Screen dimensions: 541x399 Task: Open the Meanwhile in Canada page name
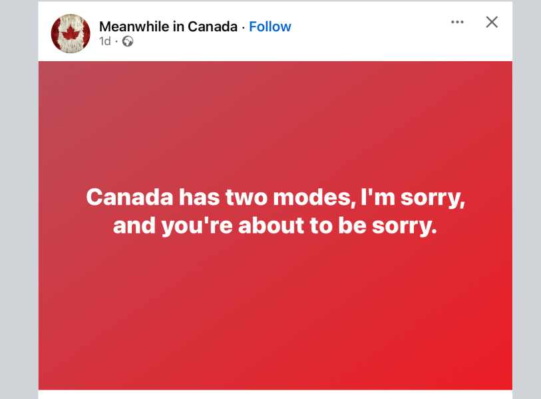168,27
